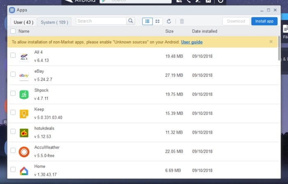Click the eBay app icon
Screen dimensions: 288x184
pyautogui.click(x=24, y=75)
